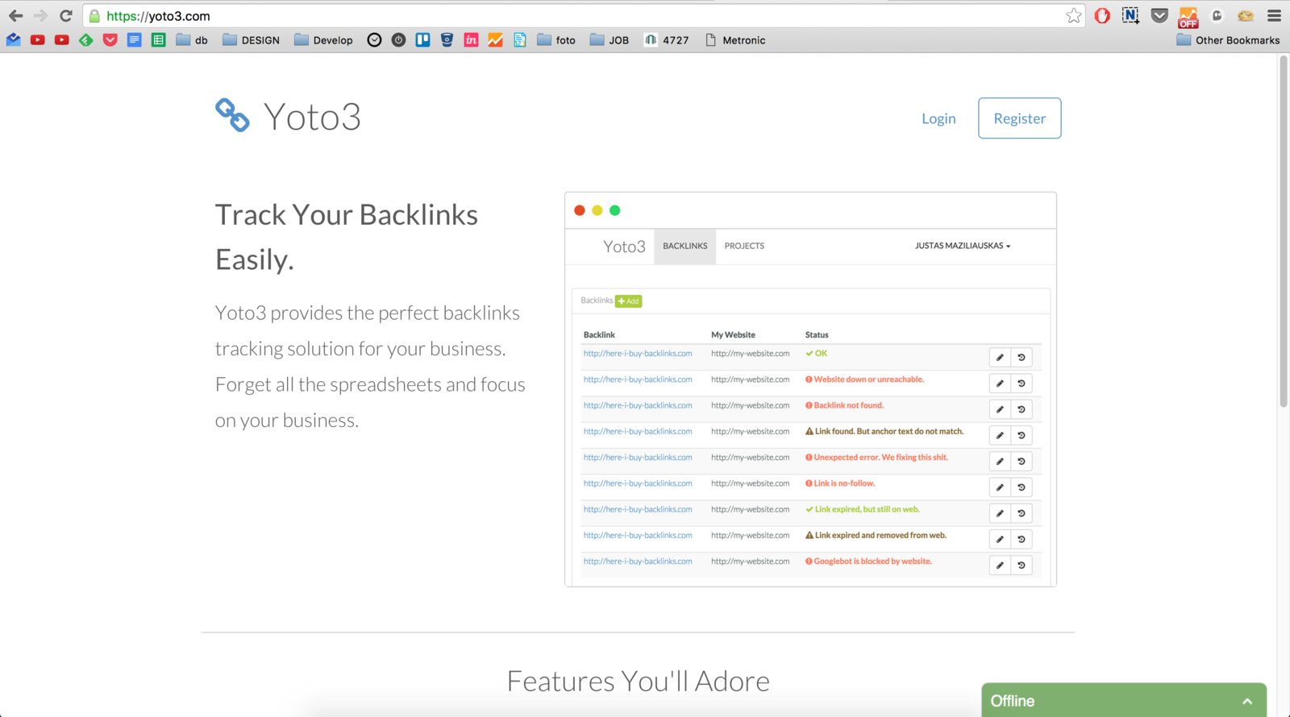Viewport: 1290px width, 717px height.
Task: Click the Features You'll Adore heading
Action: click(638, 682)
